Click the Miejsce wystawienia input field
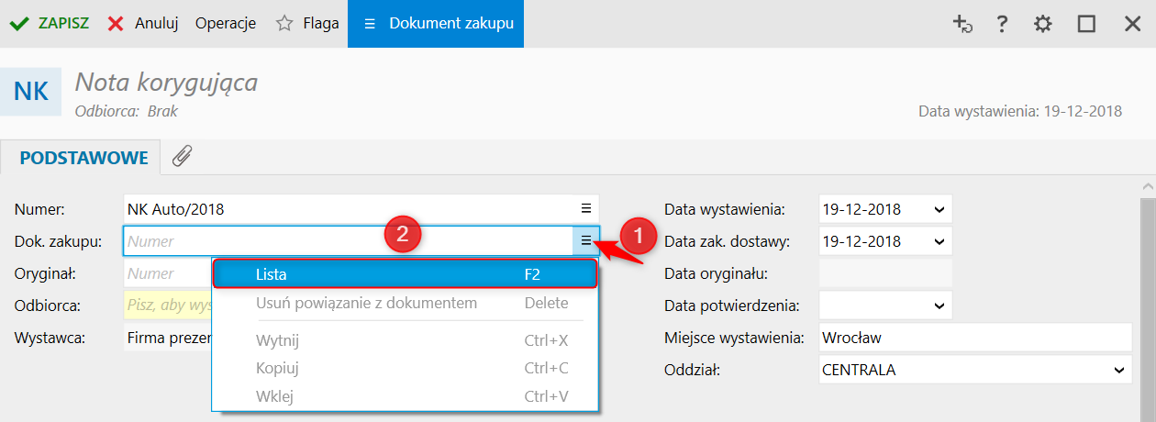1156x422 pixels. point(974,338)
